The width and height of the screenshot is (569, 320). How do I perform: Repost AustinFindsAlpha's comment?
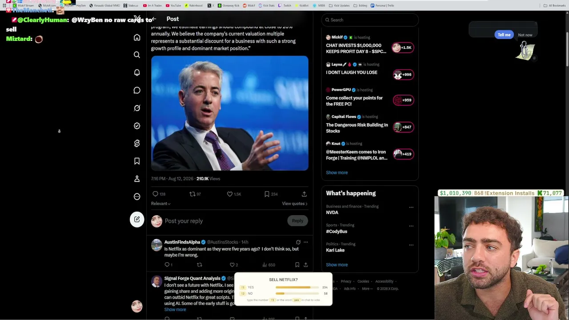click(199, 264)
